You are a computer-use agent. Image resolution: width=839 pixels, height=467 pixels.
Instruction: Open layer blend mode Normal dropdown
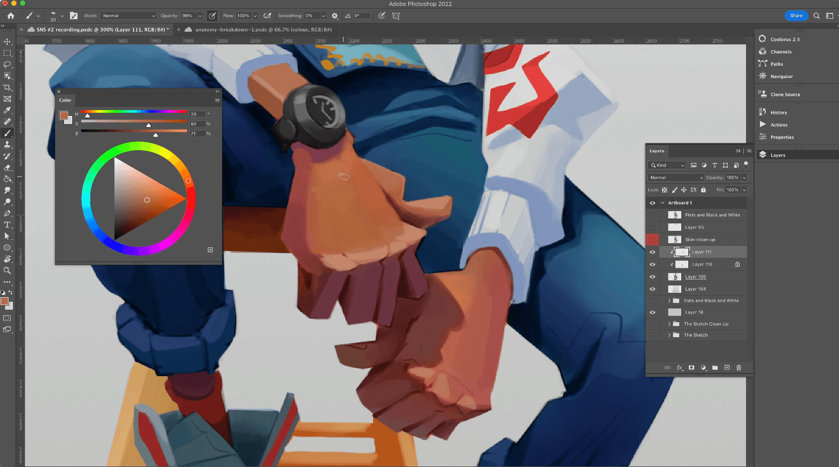(x=676, y=177)
